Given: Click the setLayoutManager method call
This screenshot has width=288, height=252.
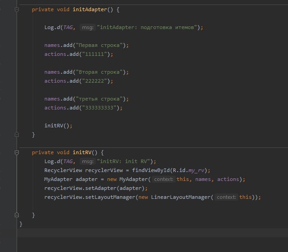Looking at the screenshot, I should point(110,197).
